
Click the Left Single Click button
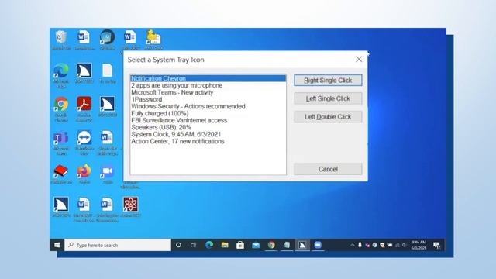coord(328,98)
